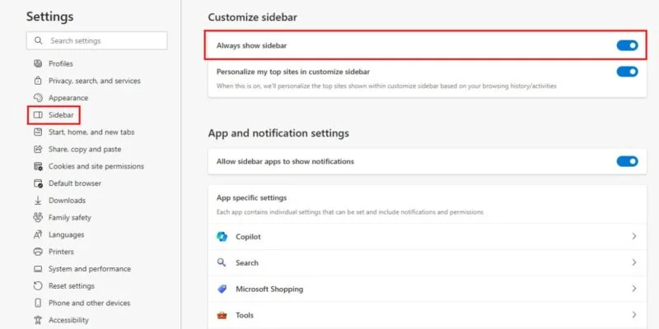659x329 pixels.
Task: Focus the Search settings input field
Action: pos(96,40)
